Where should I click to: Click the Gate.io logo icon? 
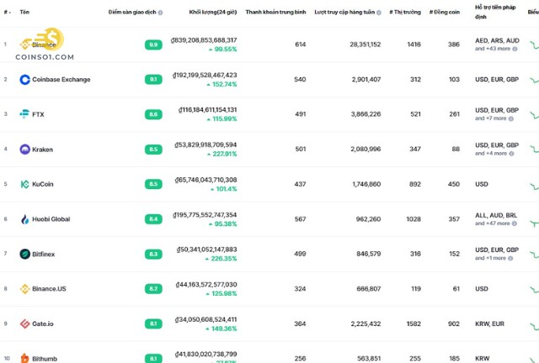coord(24,324)
